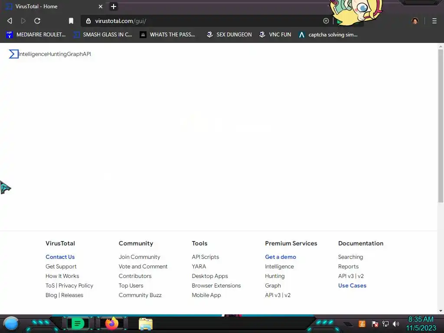Open a new tab with the plus button
The height and width of the screenshot is (333, 444).
[x=114, y=7]
